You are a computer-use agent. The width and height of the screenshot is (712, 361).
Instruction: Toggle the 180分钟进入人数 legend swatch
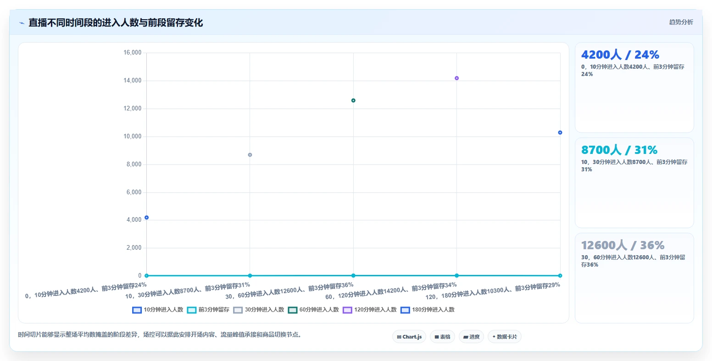coord(405,310)
